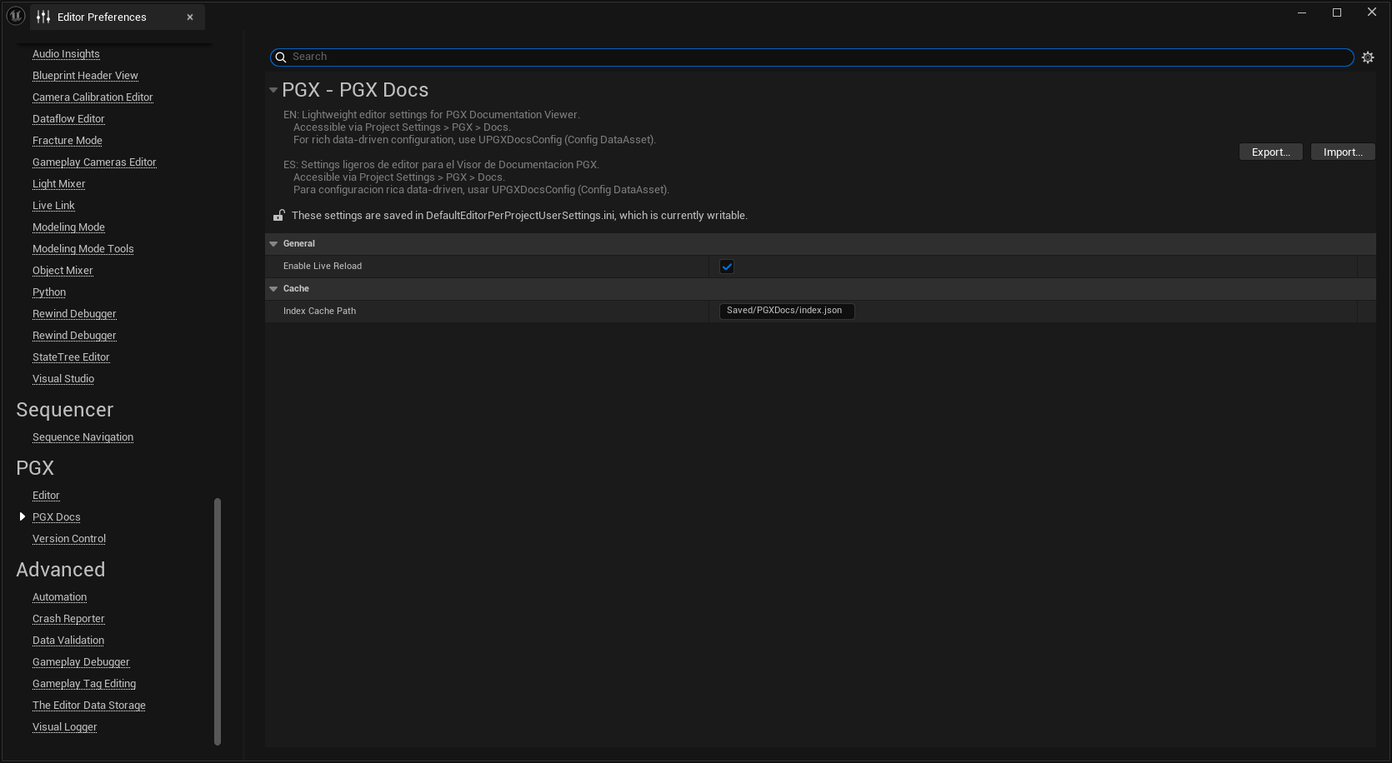Click the sidebar vertical scrollbar
Screen dimensions: 1392x763
(218, 621)
